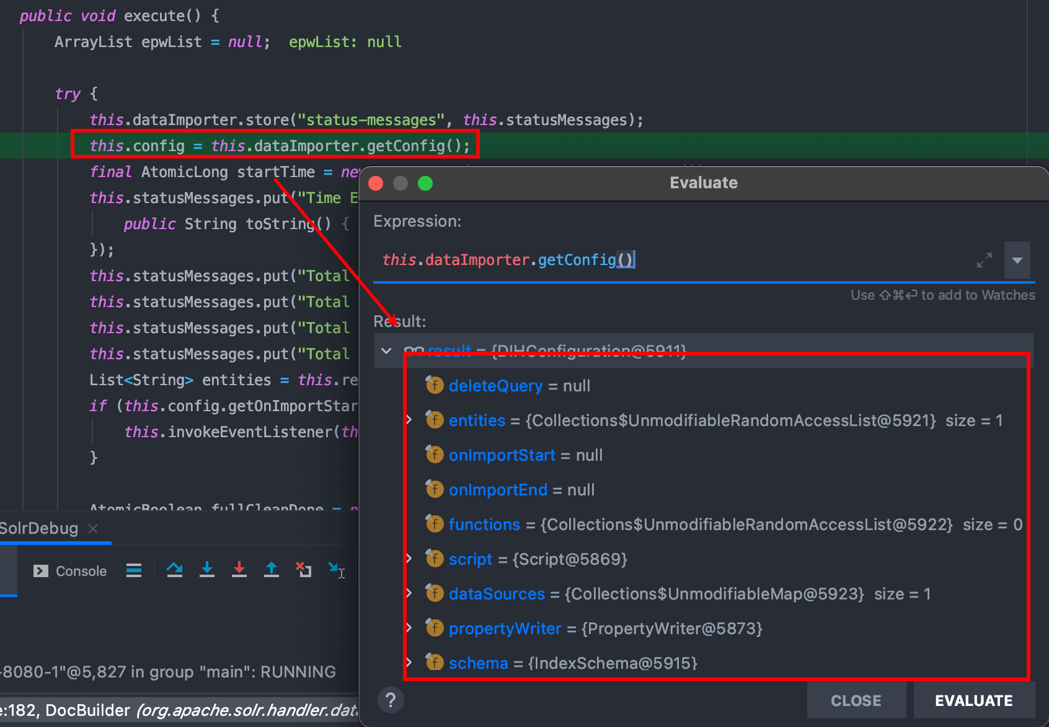1049x727 pixels.
Task: Click the Show Execution Point icon
Action: pyautogui.click(x=134, y=570)
